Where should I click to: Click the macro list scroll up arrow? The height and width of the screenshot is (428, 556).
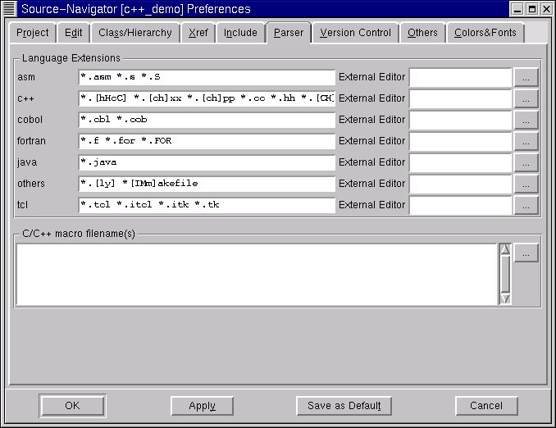pyautogui.click(x=505, y=249)
